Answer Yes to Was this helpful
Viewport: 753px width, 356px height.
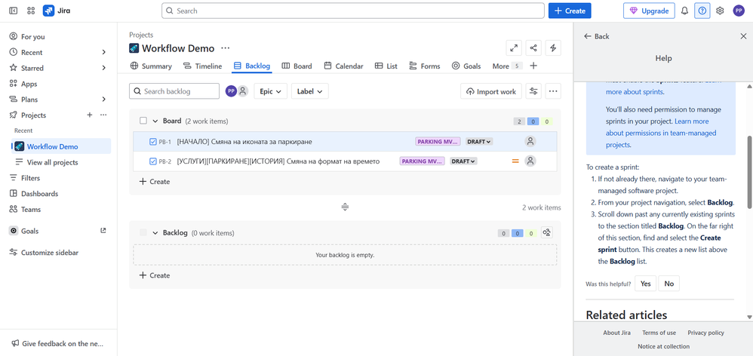coord(645,284)
